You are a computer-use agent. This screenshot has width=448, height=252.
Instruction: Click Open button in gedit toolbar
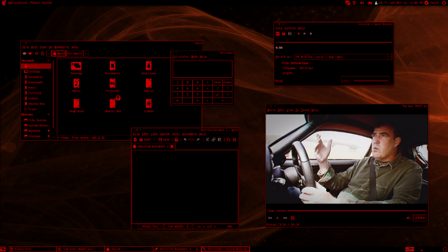point(145,140)
